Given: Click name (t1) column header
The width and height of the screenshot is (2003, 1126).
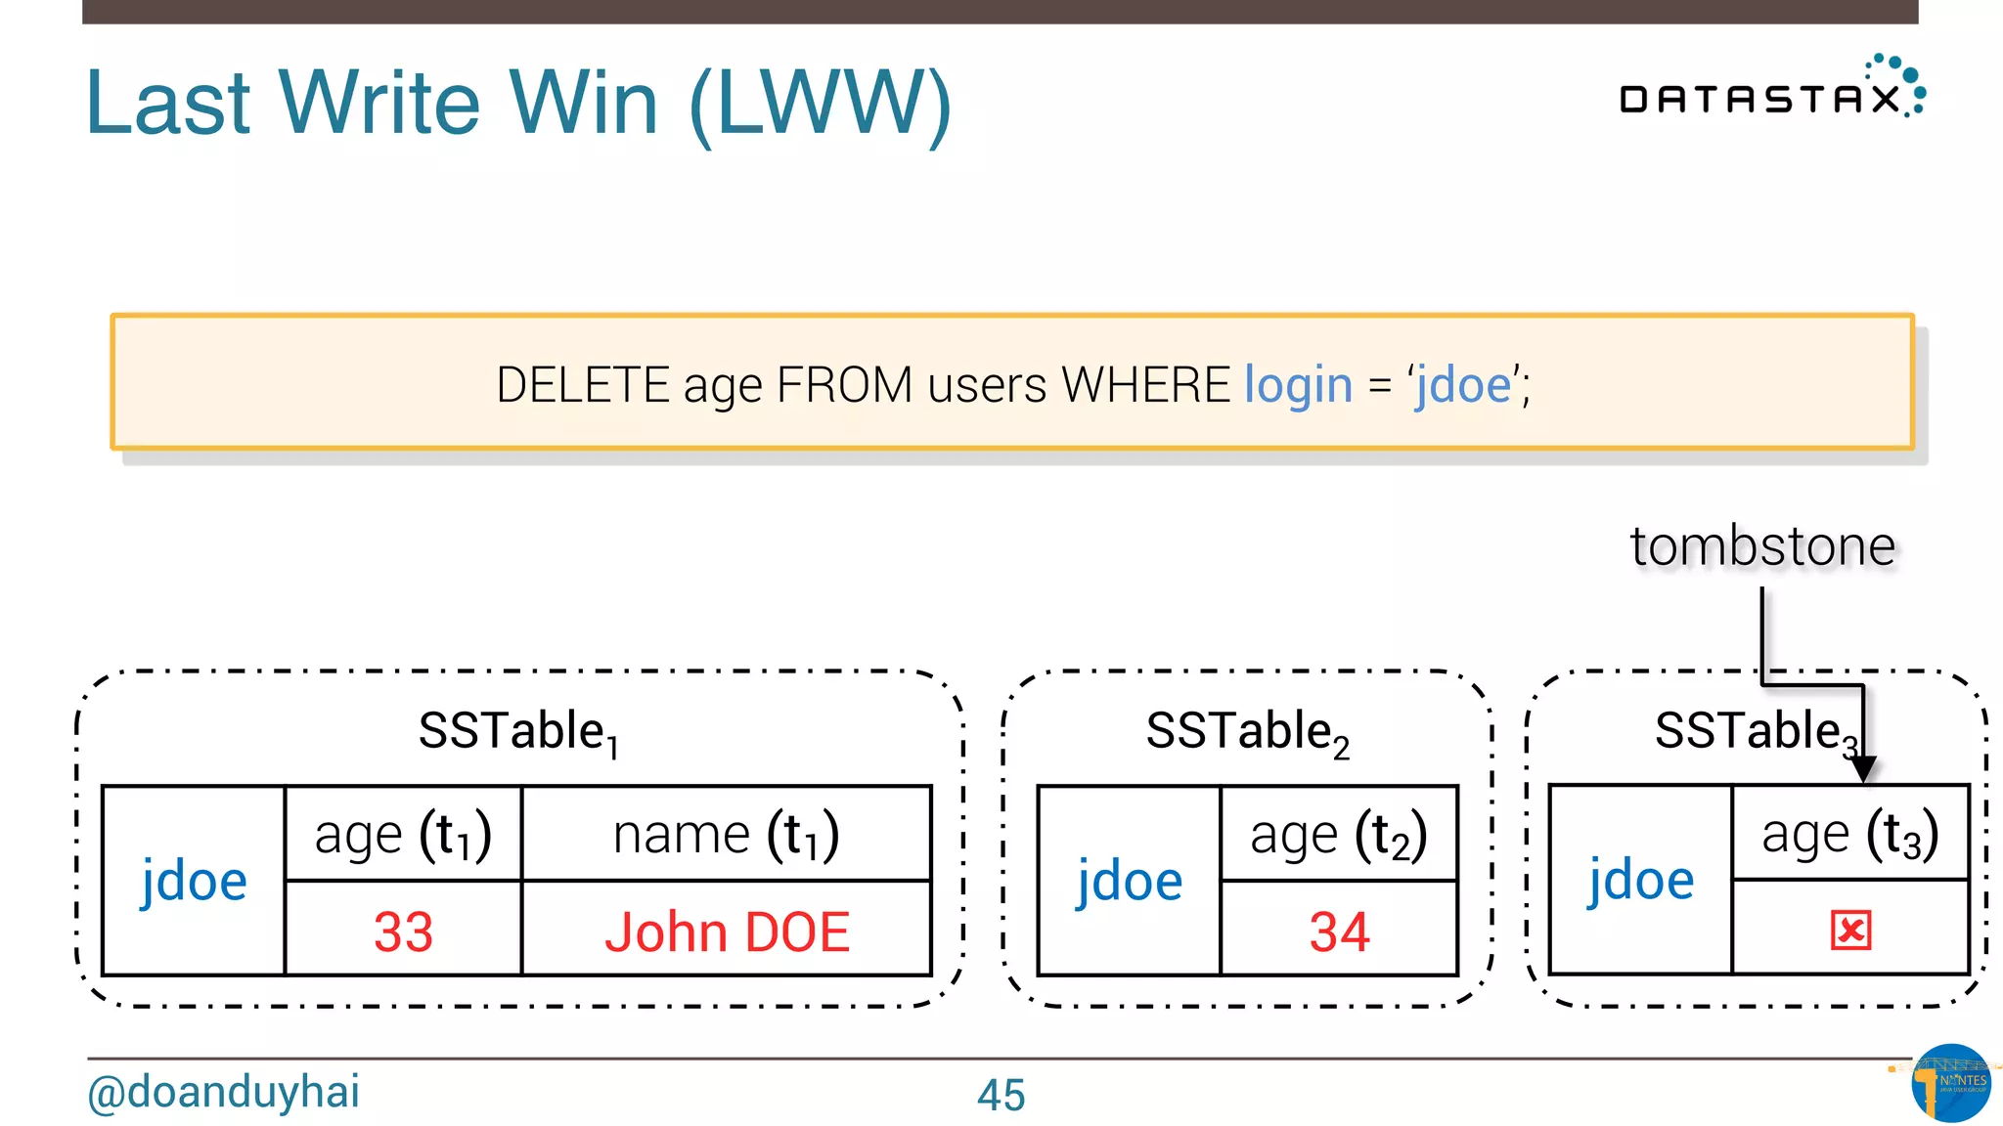Looking at the screenshot, I should point(727,834).
